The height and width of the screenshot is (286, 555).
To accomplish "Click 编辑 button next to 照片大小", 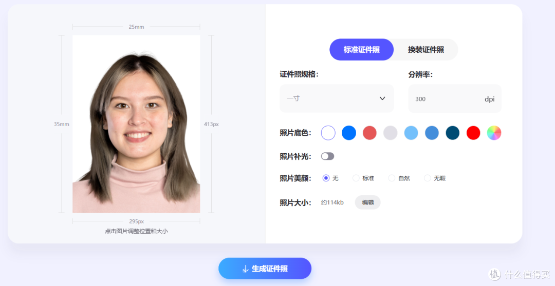I will [x=368, y=202].
